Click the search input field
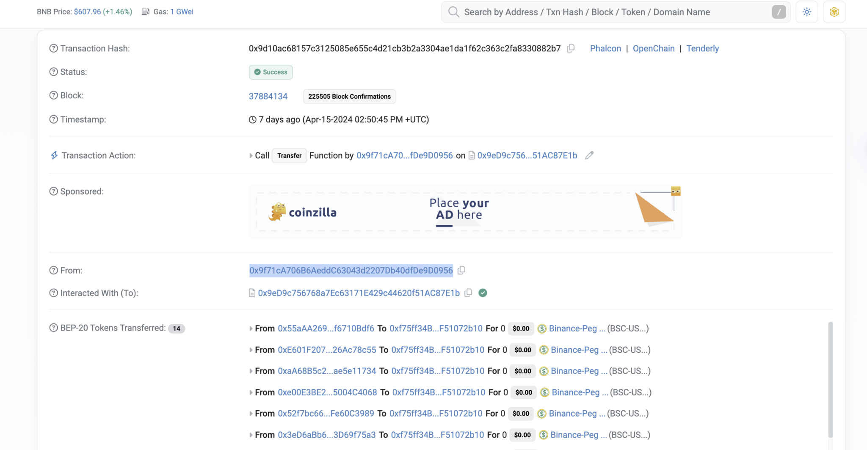This screenshot has width=867, height=450. tap(593, 12)
